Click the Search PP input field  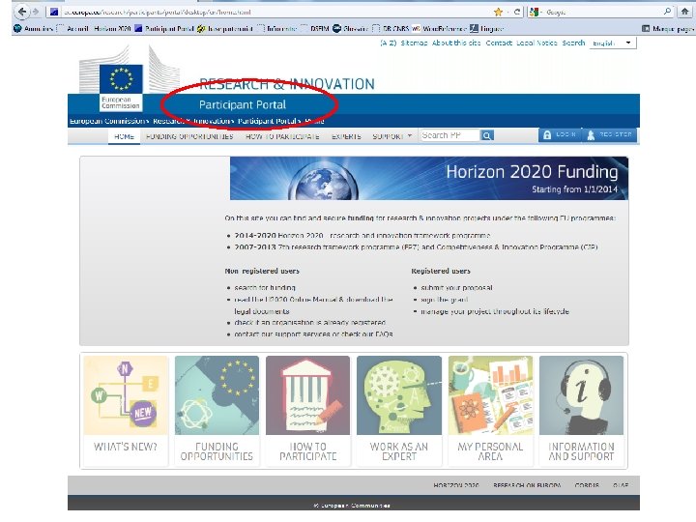click(449, 135)
